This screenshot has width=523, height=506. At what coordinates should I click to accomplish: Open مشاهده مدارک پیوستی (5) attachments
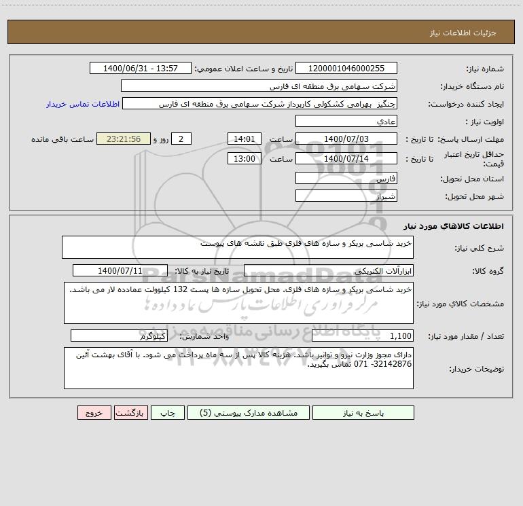249,412
